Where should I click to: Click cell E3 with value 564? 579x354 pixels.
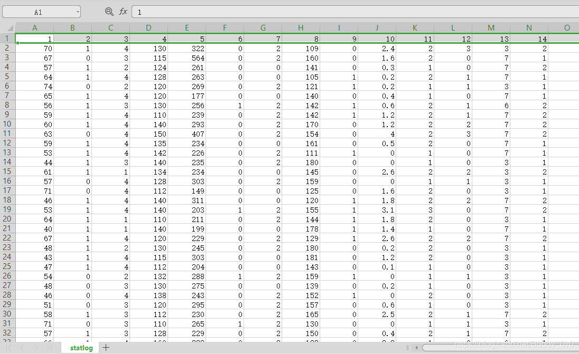[x=187, y=58]
